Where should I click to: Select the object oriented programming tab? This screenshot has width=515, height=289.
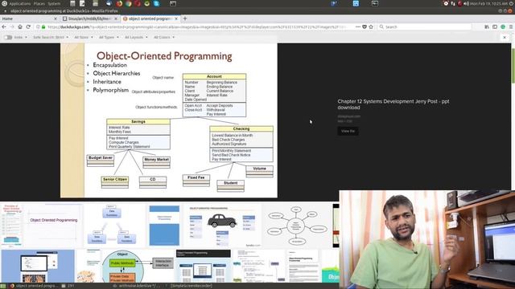(150, 18)
